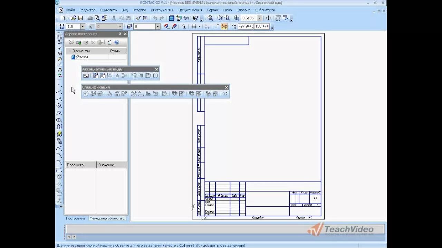Open the view scale 1.0 dropdown
Screen dimensions: 442x248
coord(83,27)
